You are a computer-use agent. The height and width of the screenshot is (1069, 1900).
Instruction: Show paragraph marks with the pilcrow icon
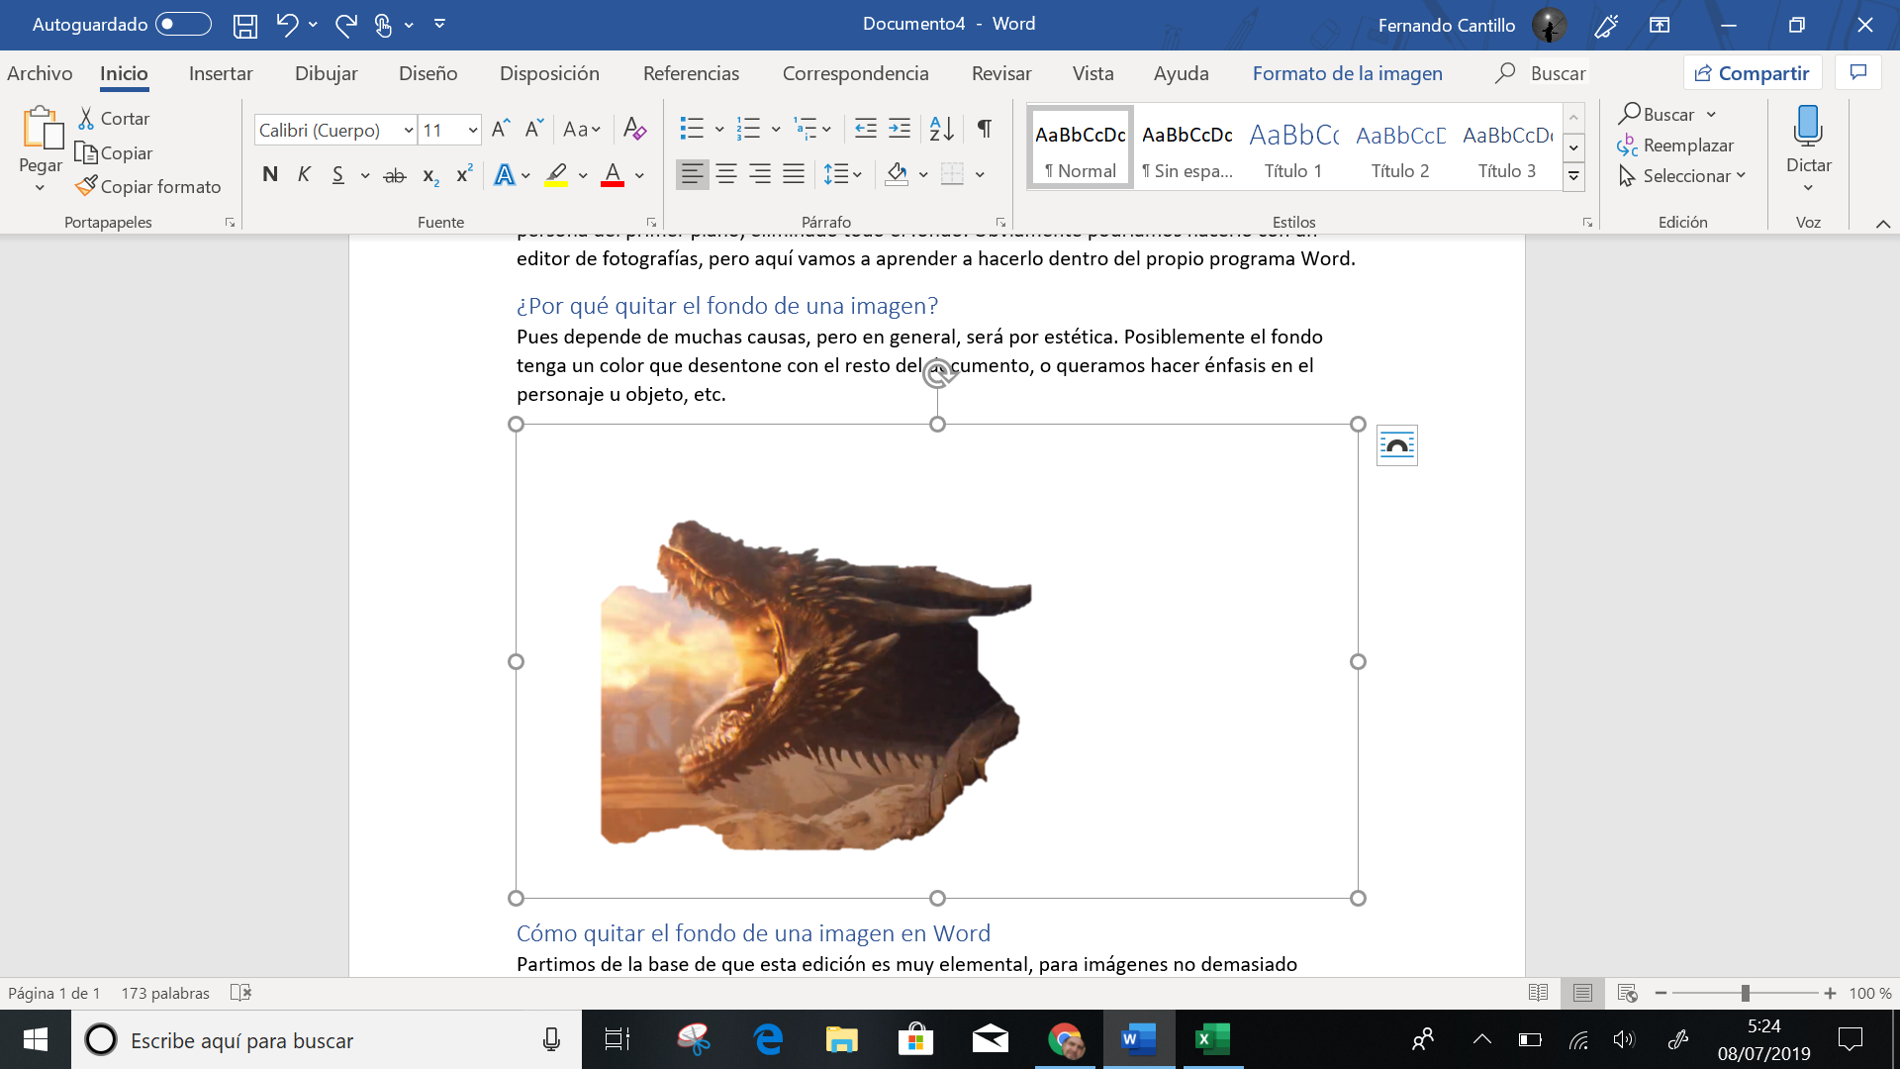point(985,129)
